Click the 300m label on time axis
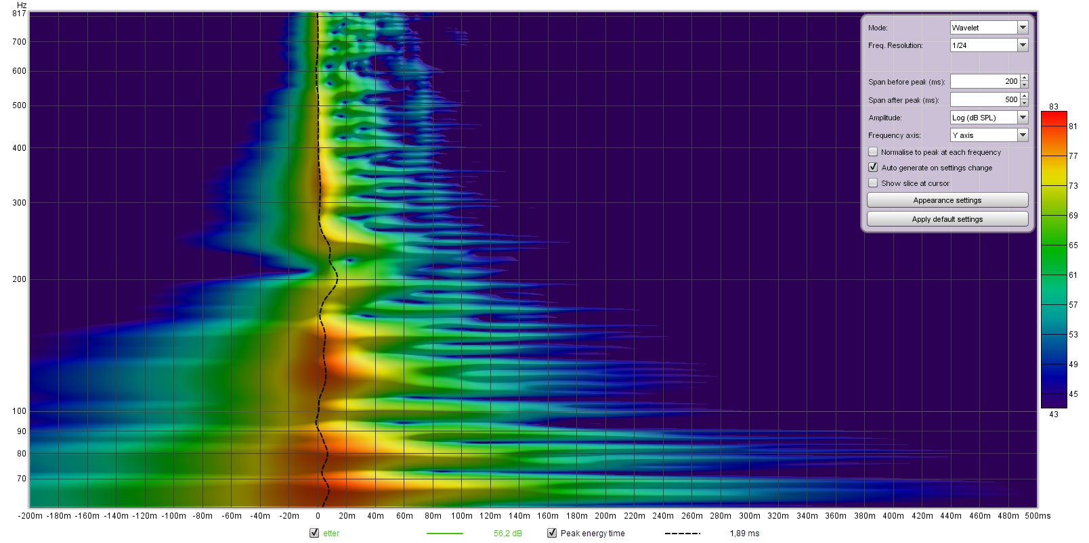Image resolution: width=1089 pixels, height=543 pixels. (x=750, y=516)
